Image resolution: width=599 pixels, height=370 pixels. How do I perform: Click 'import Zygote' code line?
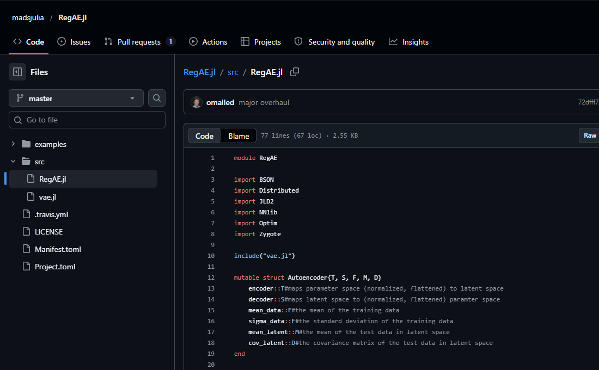click(x=258, y=234)
